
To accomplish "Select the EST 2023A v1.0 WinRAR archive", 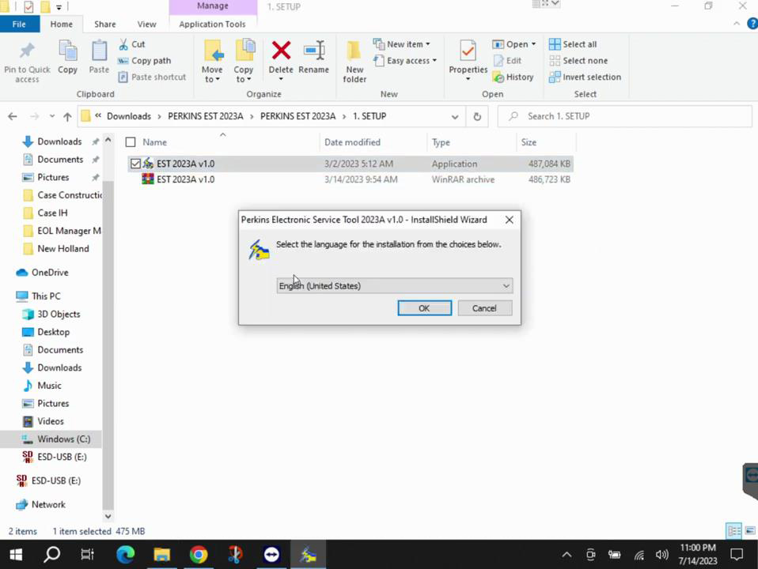I will [351, 179].
